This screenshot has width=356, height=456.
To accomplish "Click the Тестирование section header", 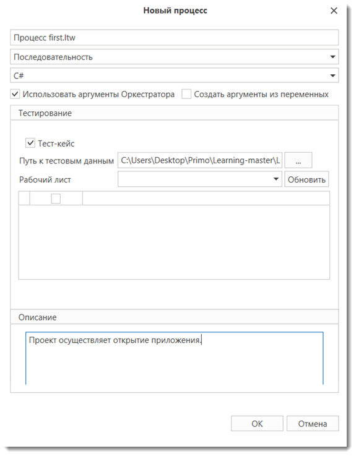I will coord(175,113).
